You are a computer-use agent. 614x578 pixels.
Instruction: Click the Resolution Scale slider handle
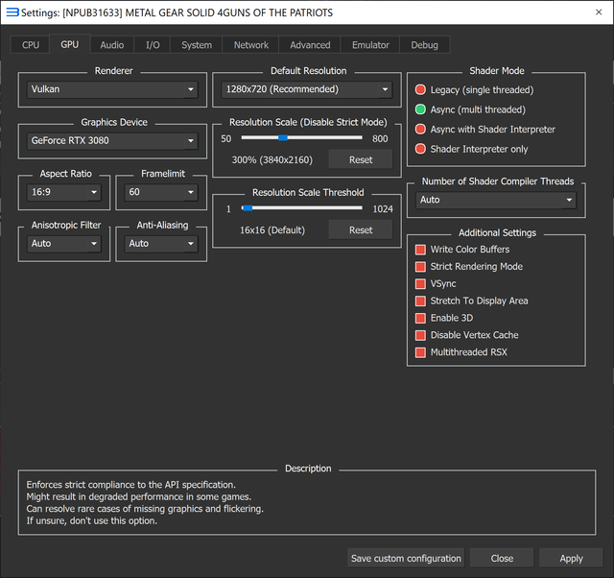[283, 137]
